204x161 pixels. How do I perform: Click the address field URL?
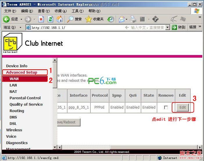[x=49, y=27]
